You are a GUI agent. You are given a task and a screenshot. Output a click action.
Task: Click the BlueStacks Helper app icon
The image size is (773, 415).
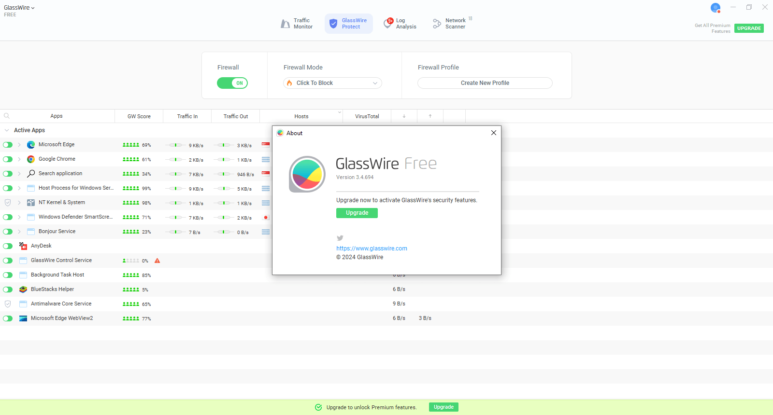(x=23, y=290)
